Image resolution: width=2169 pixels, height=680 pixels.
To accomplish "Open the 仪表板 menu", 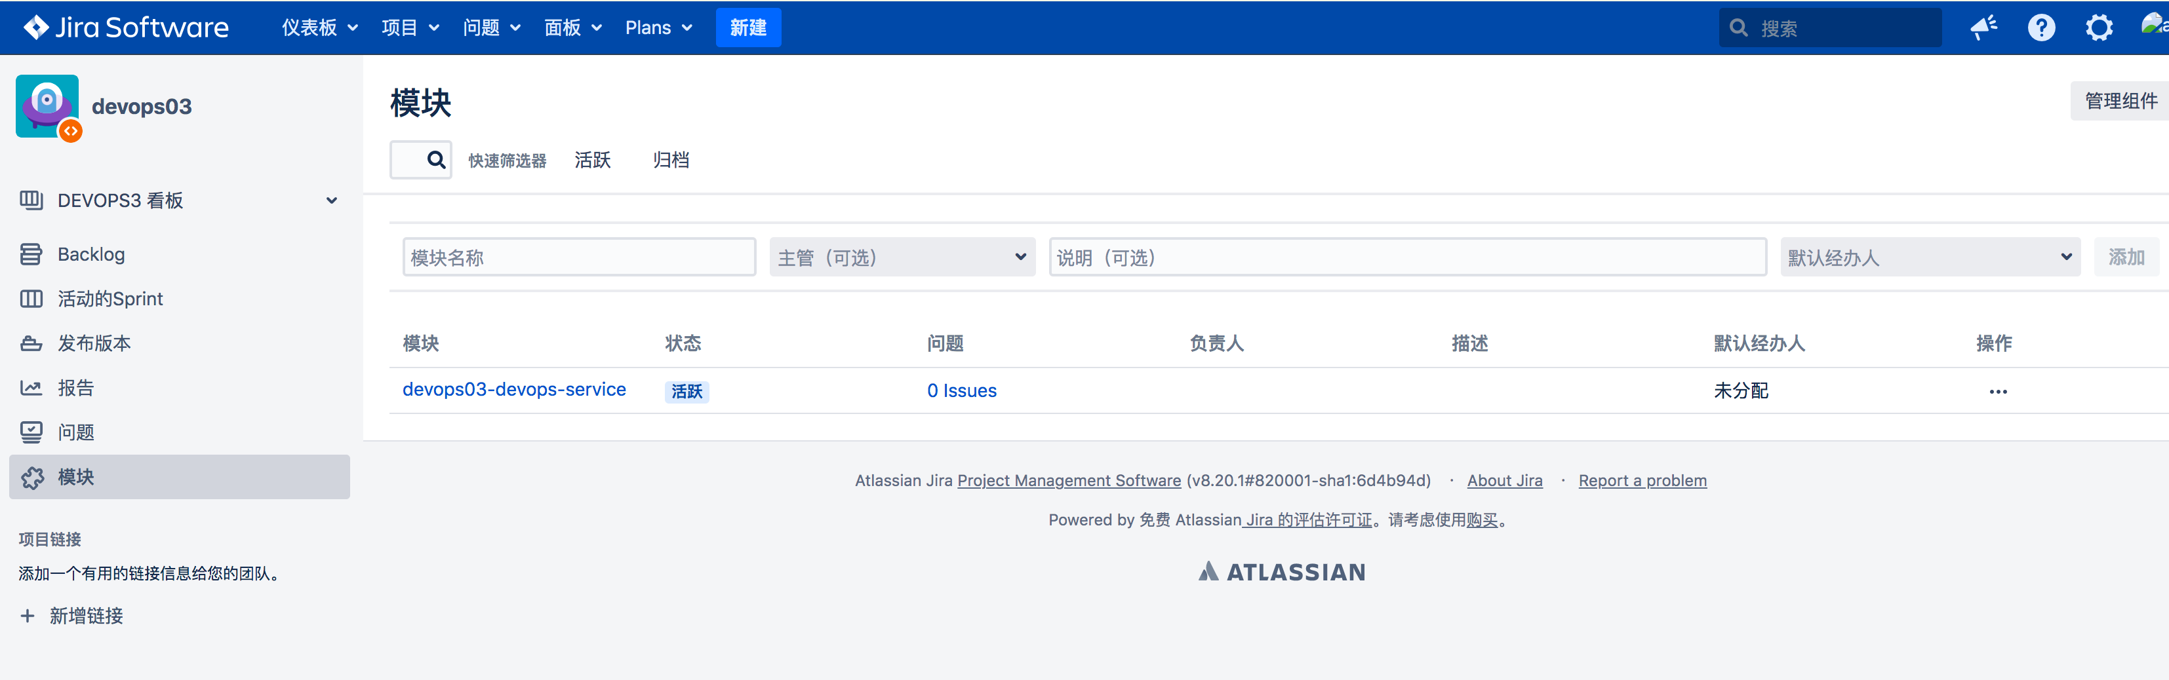I will pos(318,27).
